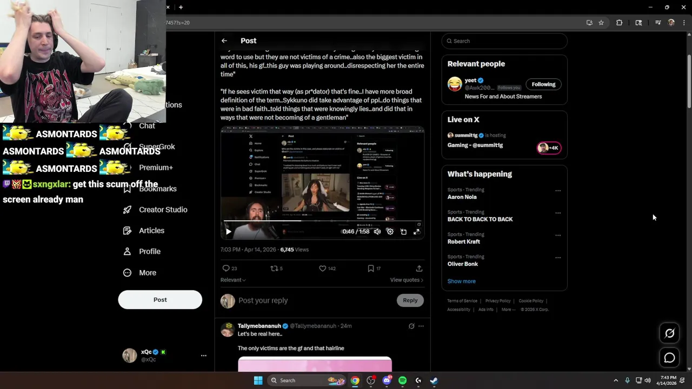Go back using the Post back arrow
Screen dimensions: 692x389
coord(224,41)
